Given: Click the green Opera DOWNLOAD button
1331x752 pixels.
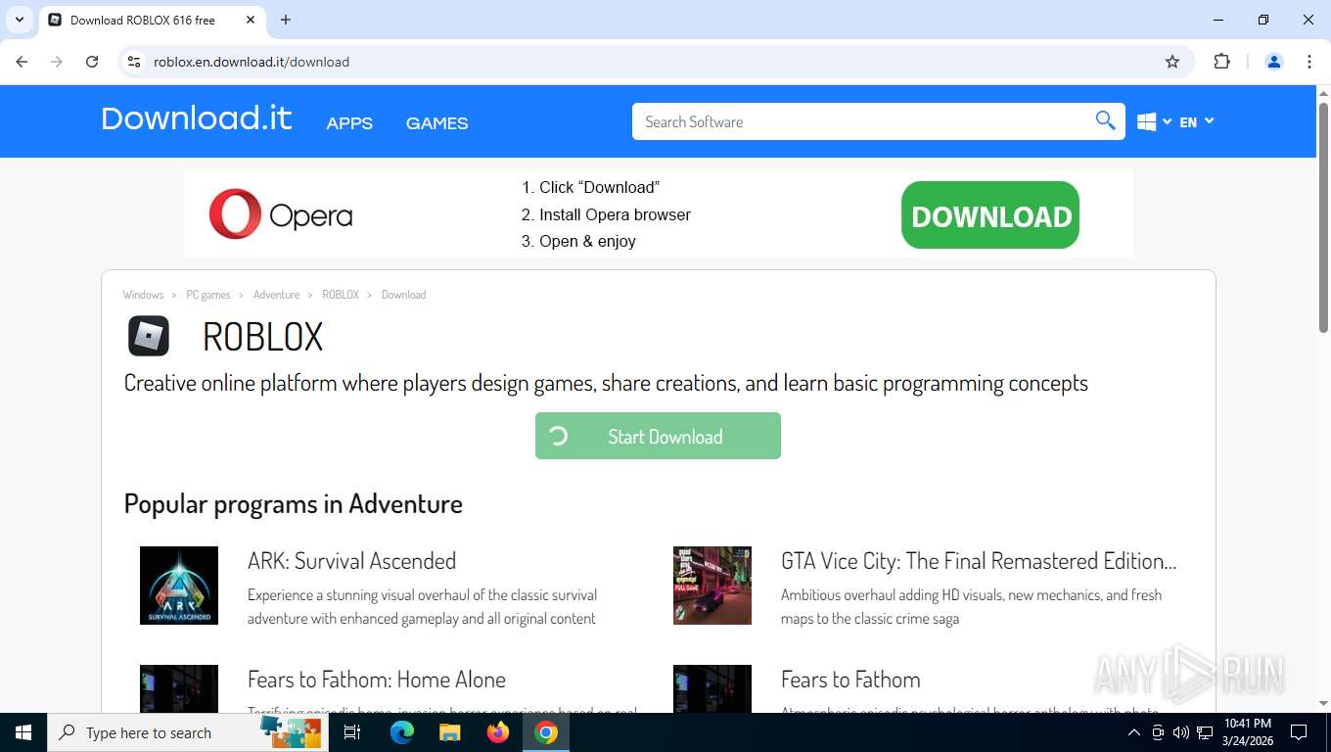Looking at the screenshot, I should (990, 214).
